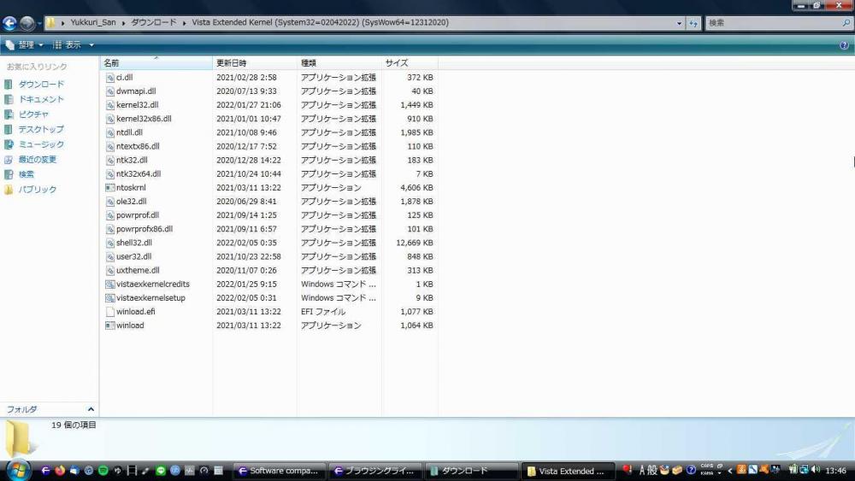This screenshot has width=855, height=481.
Task: Switch to ブラウジングライ... taskbar window
Action: coord(375,471)
